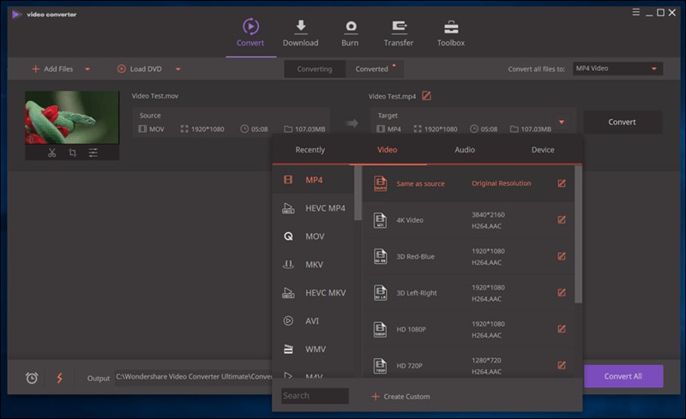Switch to the Device format tab
Viewport: 686px width, 419px height.
click(543, 150)
